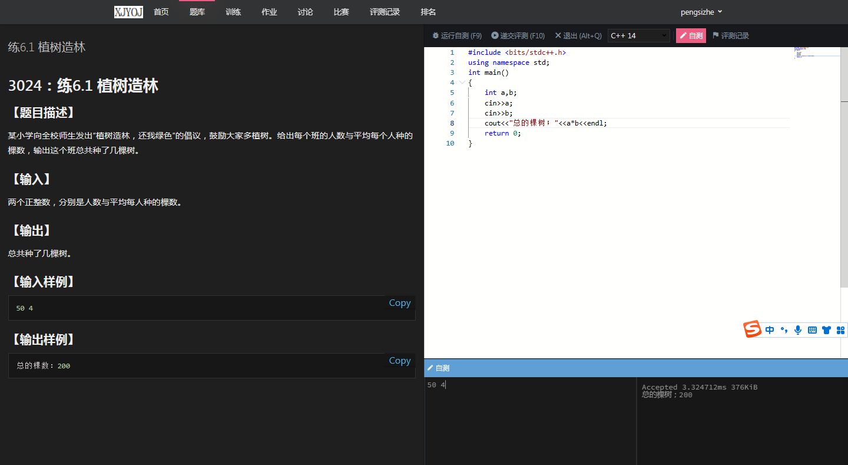Go to 首页 in the navigation bar

[x=161, y=12]
